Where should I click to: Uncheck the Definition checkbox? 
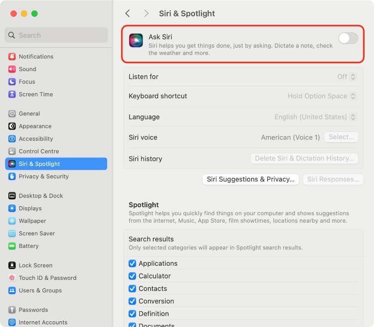click(132, 313)
